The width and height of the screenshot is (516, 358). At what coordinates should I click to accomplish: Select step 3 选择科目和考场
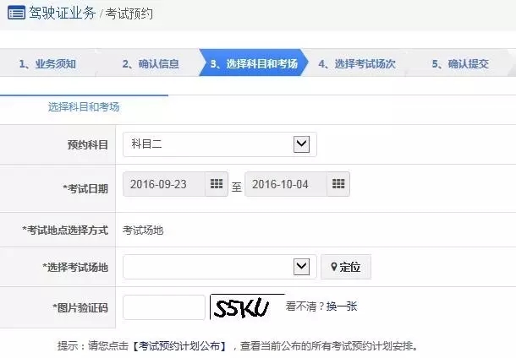[253, 63]
